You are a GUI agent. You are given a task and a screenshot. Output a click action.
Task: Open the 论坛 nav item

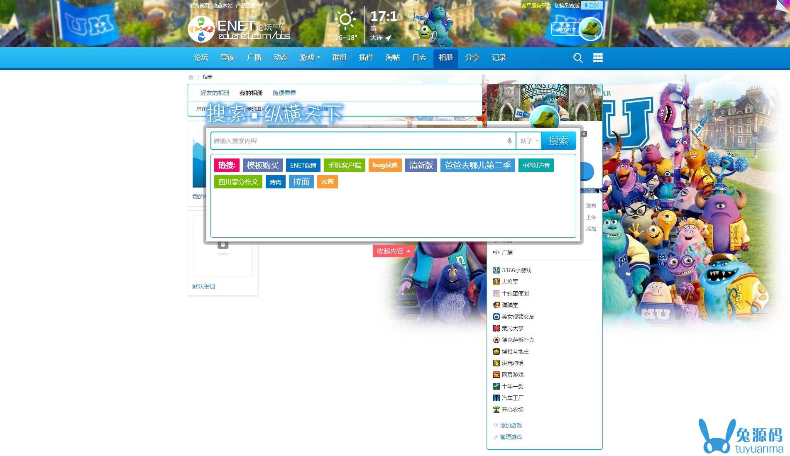201,58
